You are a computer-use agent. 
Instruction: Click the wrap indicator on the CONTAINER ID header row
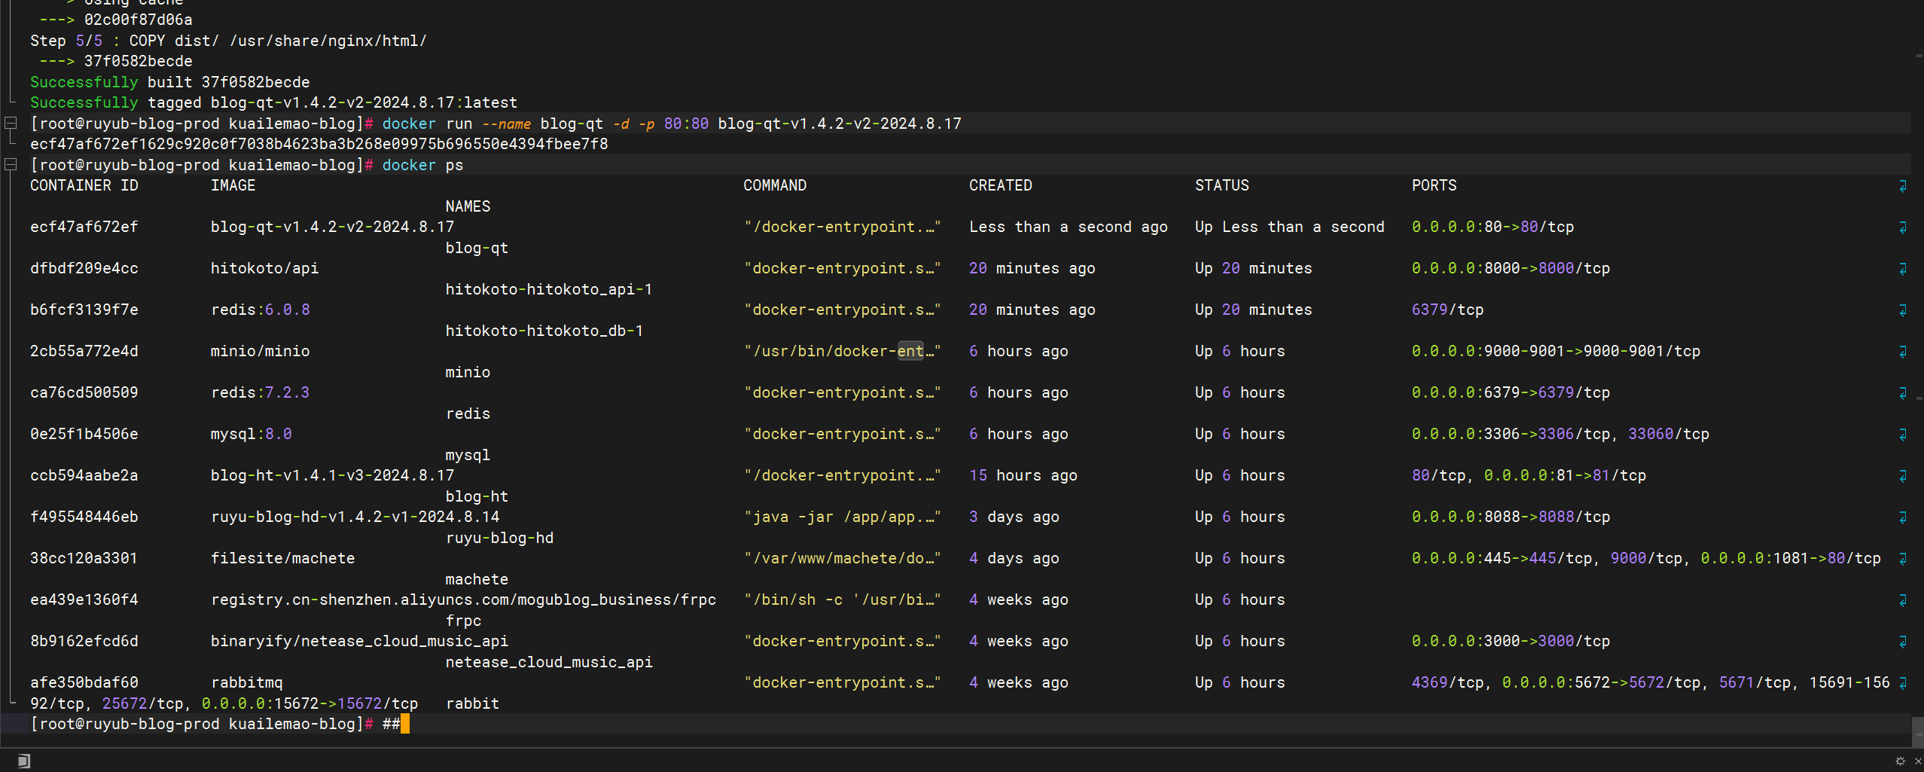pos(1903,186)
